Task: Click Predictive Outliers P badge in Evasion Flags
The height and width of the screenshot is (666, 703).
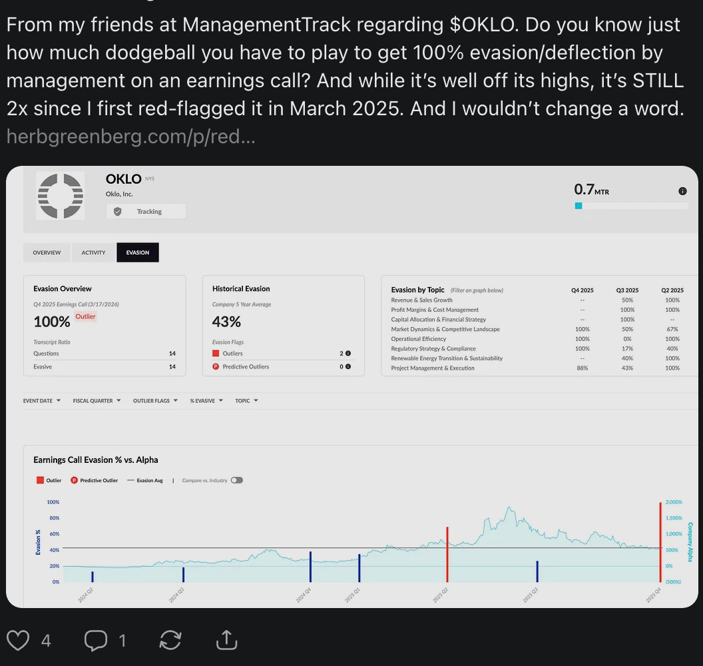Action: coord(216,366)
